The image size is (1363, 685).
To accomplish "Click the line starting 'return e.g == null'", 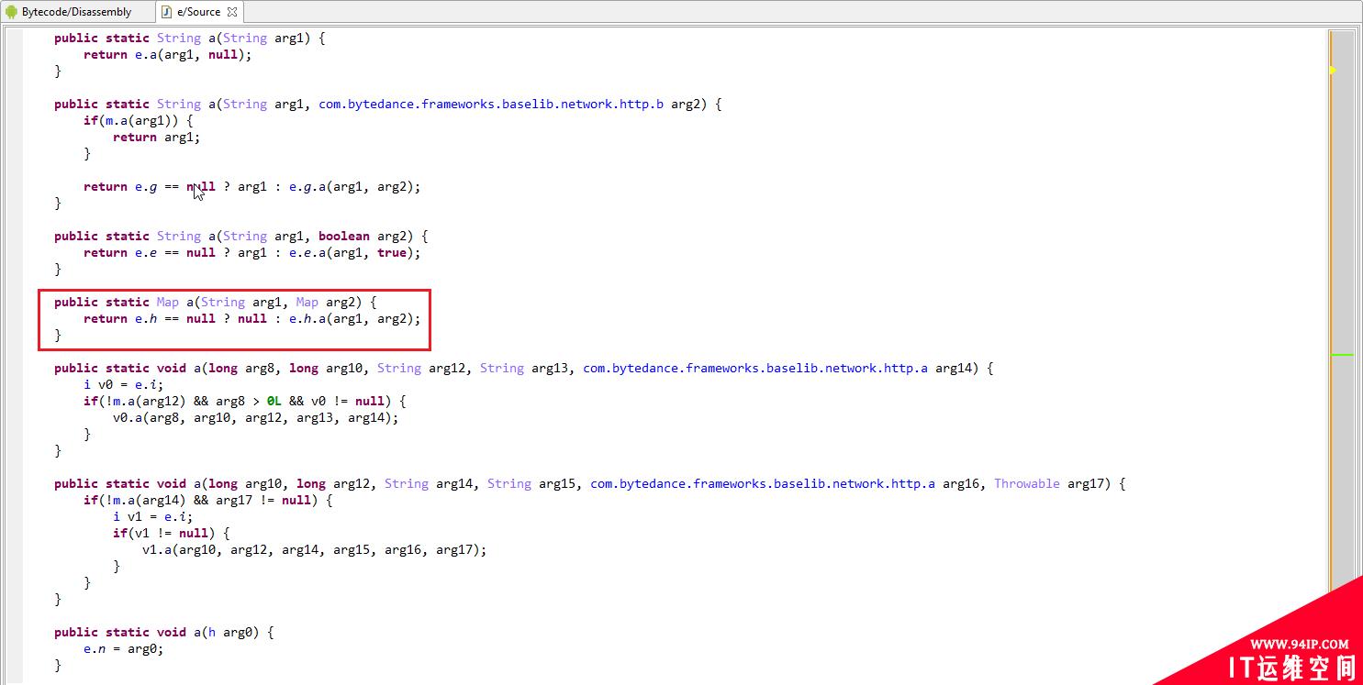I will (251, 186).
